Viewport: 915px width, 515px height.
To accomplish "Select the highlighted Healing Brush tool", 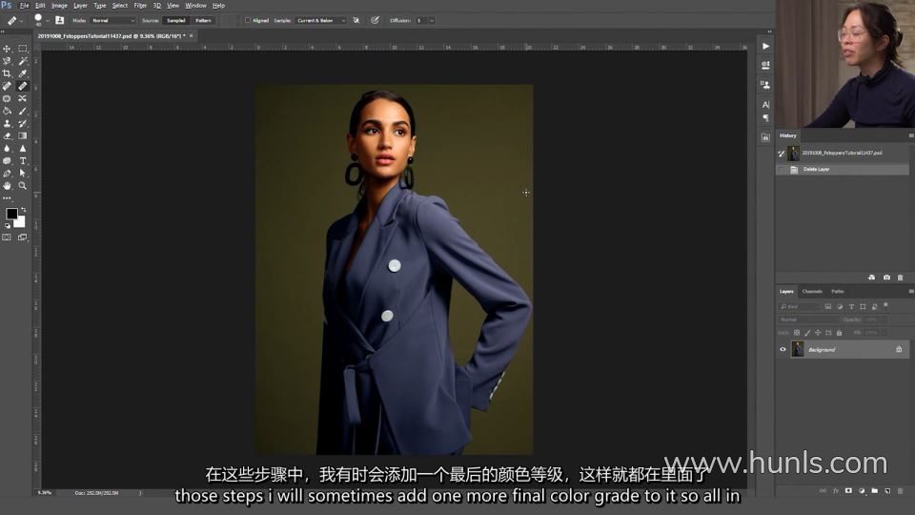I will tap(22, 87).
